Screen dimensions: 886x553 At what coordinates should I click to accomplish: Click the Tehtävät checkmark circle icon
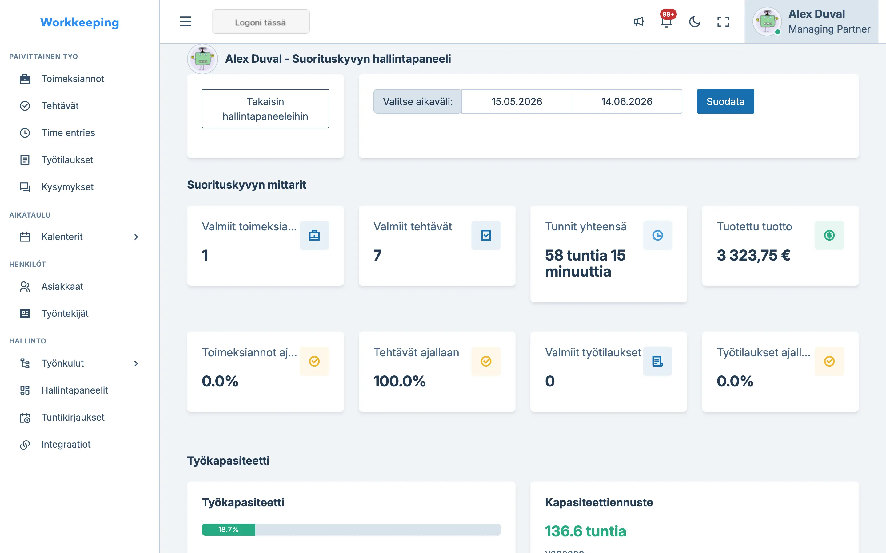coord(25,106)
